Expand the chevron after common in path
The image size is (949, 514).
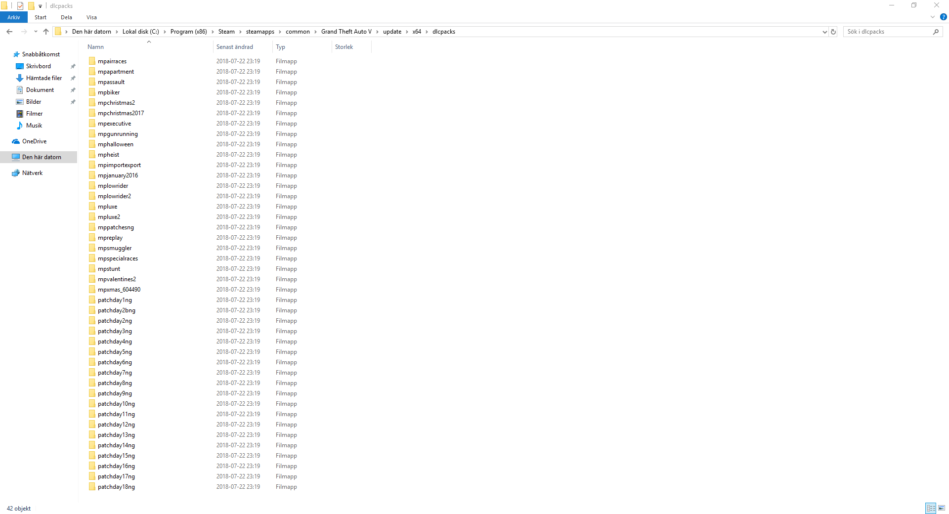(x=316, y=32)
